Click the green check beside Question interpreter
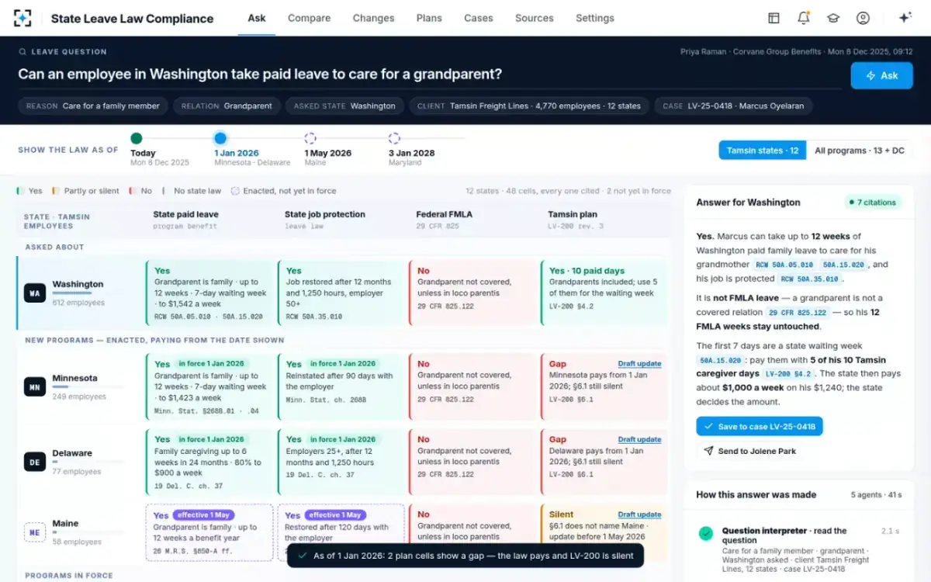Screen dimensions: 931x582 click(705, 533)
